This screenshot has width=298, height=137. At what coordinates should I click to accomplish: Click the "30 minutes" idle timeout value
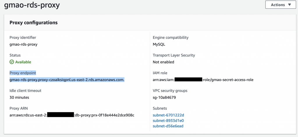click(x=19, y=97)
